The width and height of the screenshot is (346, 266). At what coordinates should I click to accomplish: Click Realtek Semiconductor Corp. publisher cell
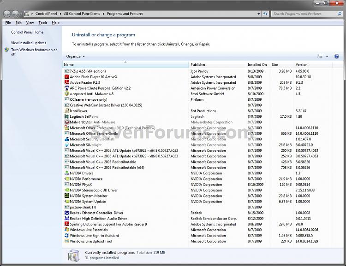(x=214, y=219)
